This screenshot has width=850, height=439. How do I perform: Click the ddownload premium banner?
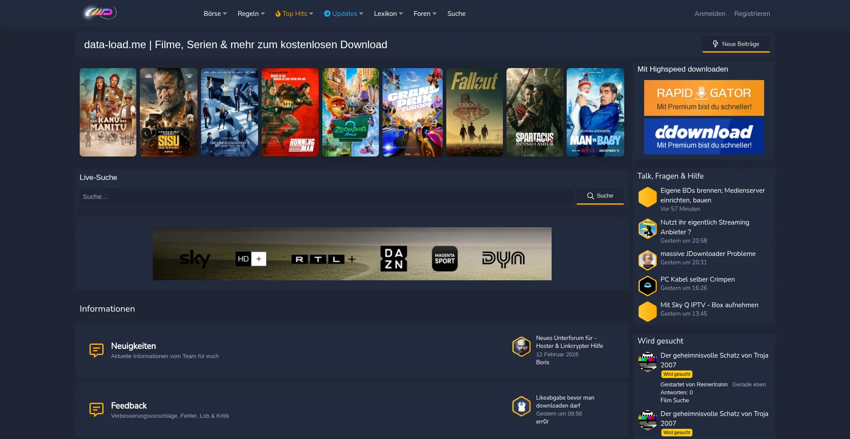tap(704, 136)
